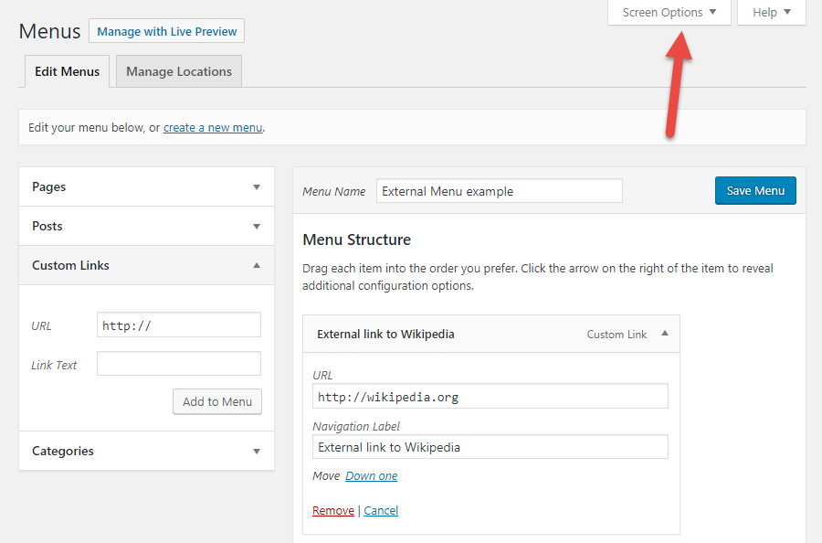Switch to the Manage Locations tab

[178, 70]
